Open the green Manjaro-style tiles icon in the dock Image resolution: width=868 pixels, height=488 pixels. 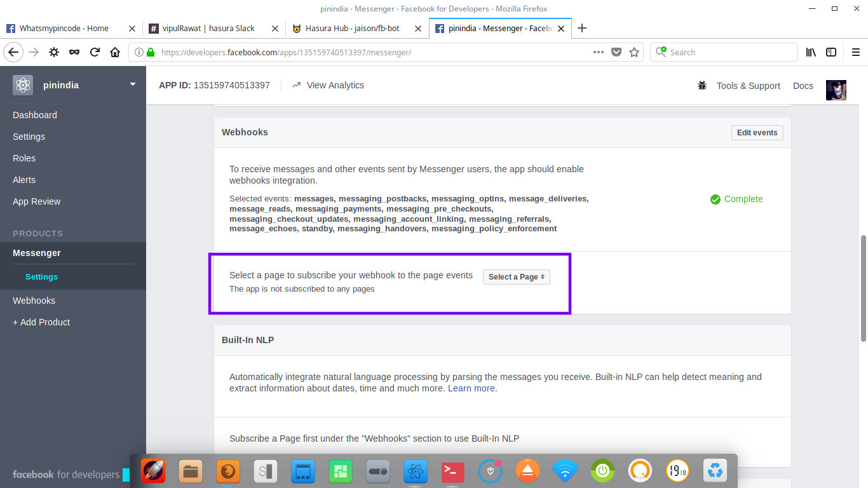pyautogui.click(x=341, y=471)
